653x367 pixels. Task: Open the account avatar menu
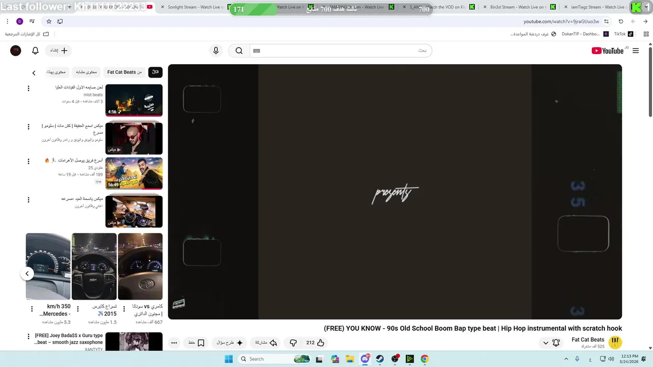(x=16, y=50)
